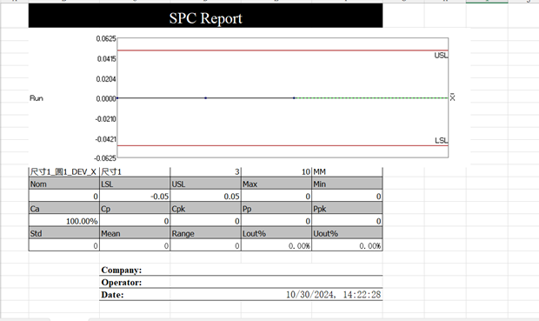Select the Range header cell
This screenshot has height=321, width=539.
tap(205, 233)
